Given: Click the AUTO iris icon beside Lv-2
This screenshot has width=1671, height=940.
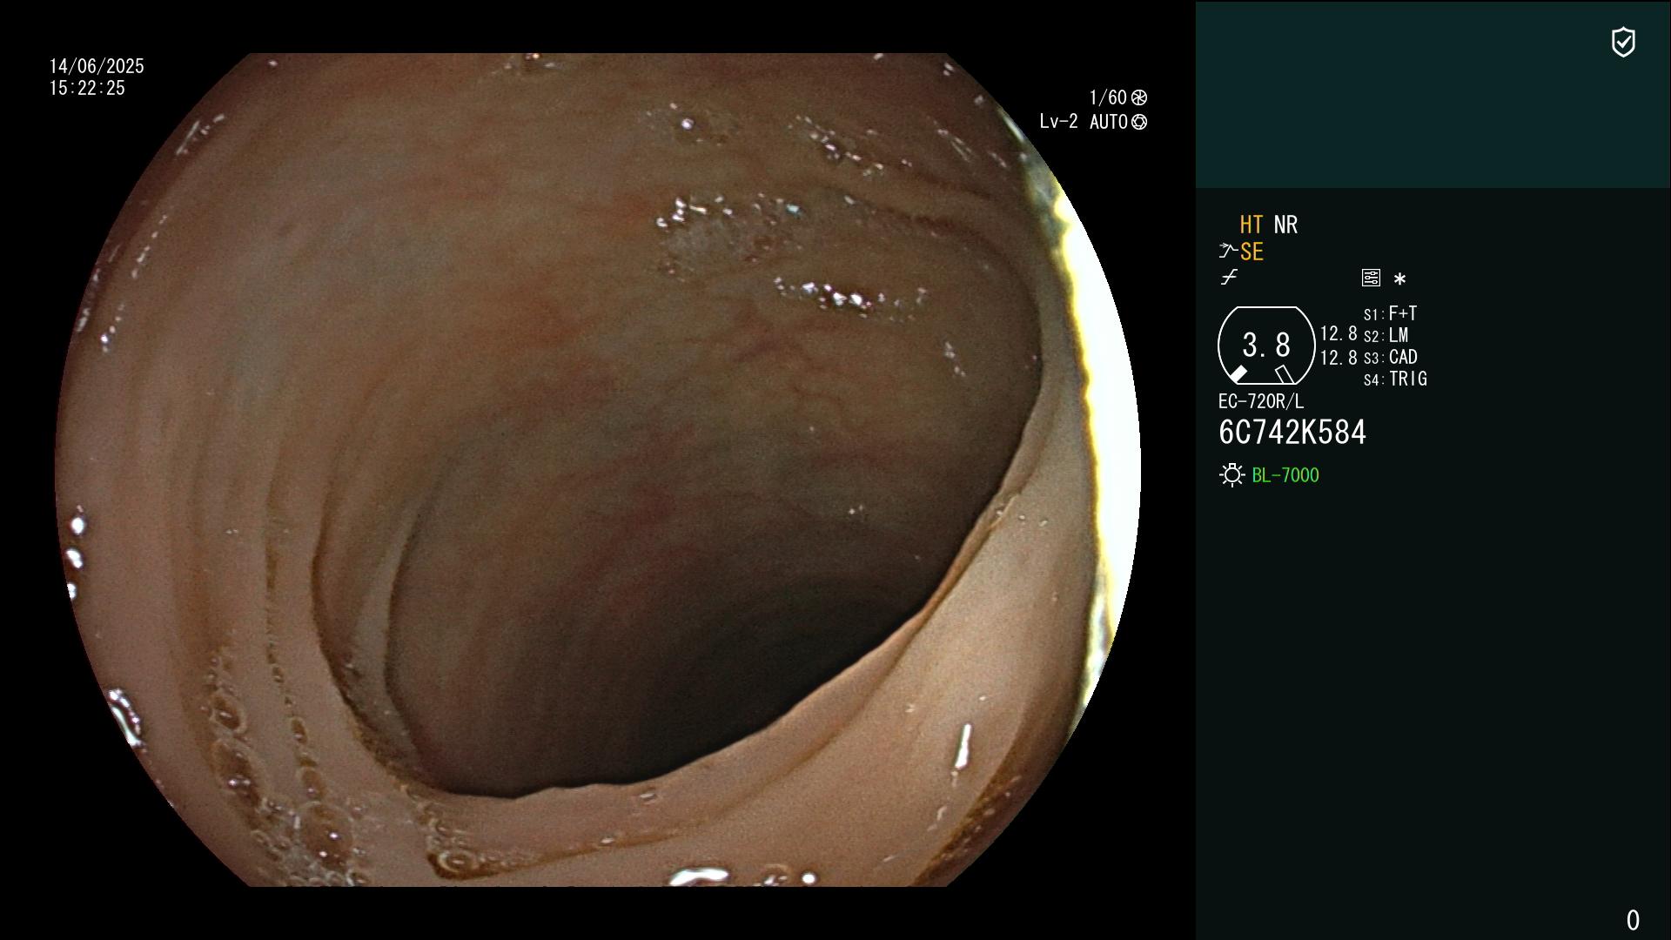Looking at the screenshot, I should click(1139, 122).
